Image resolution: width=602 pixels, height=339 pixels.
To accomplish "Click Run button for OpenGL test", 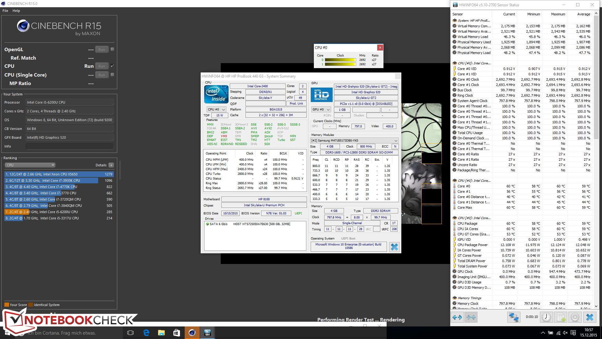I will (x=102, y=50).
